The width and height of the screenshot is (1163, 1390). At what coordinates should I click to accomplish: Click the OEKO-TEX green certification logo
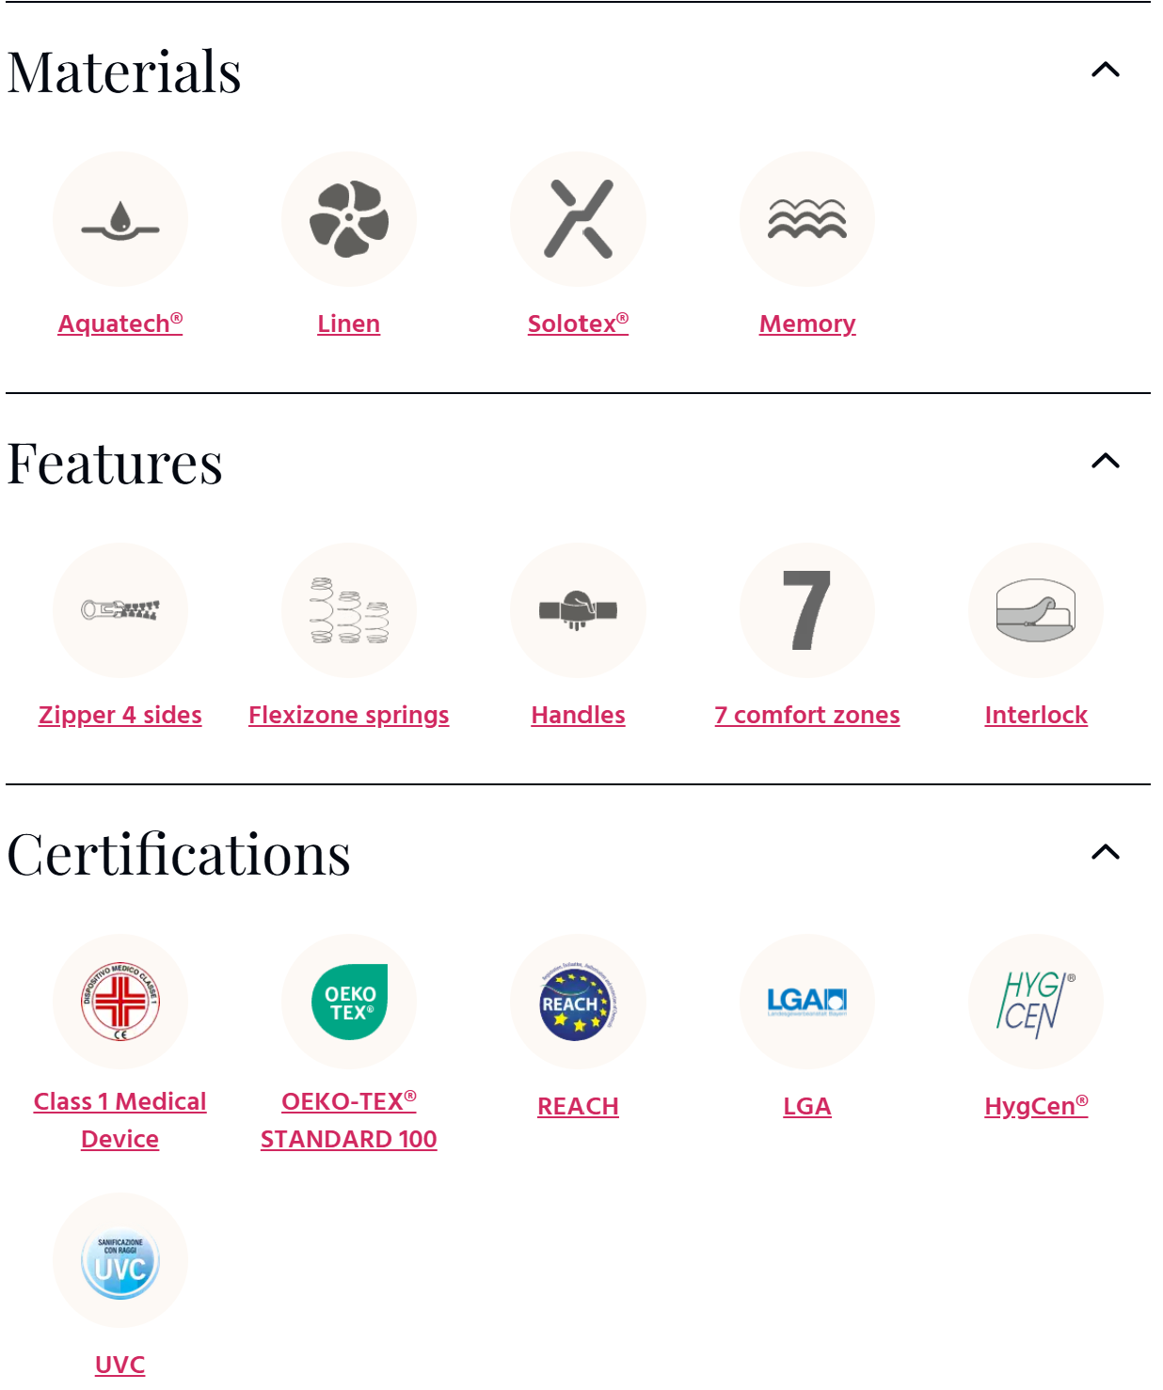click(x=349, y=1002)
